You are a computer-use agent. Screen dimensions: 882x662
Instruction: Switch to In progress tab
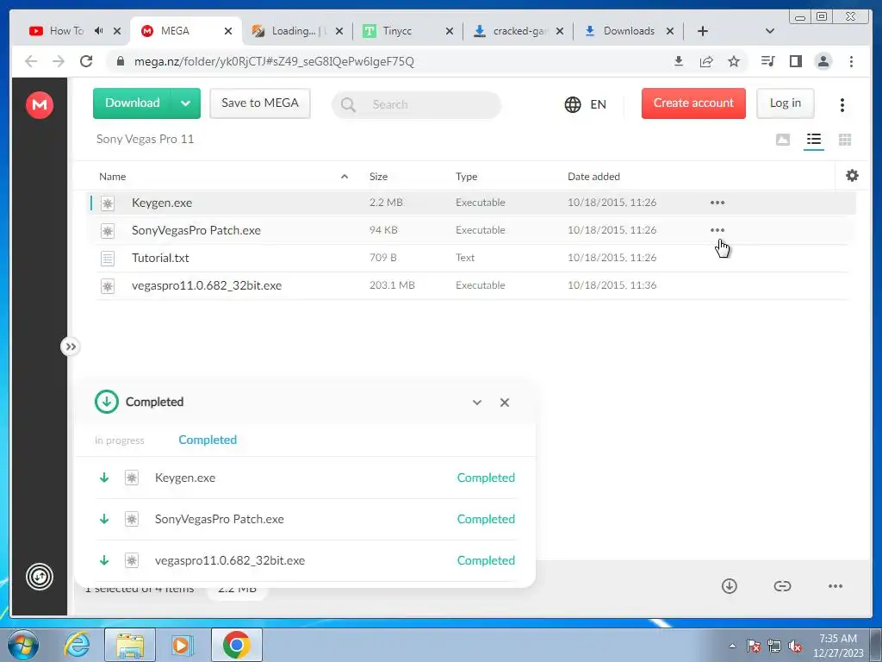119,440
